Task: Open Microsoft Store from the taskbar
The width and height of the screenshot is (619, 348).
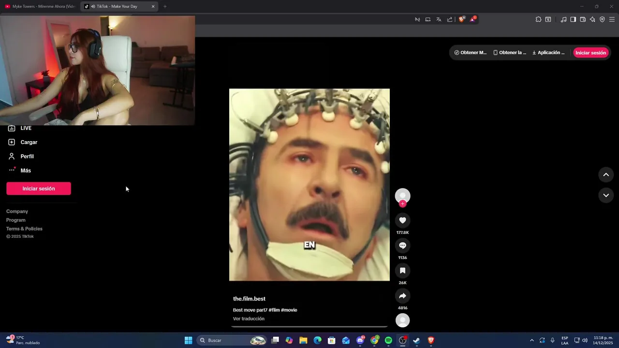Action: [332, 340]
